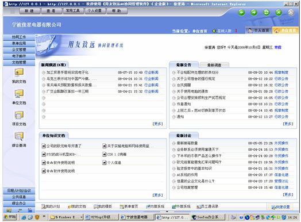Click 更多 link under 新闻频道 panel
Viewport: 301px width, 222px height.
(157, 124)
